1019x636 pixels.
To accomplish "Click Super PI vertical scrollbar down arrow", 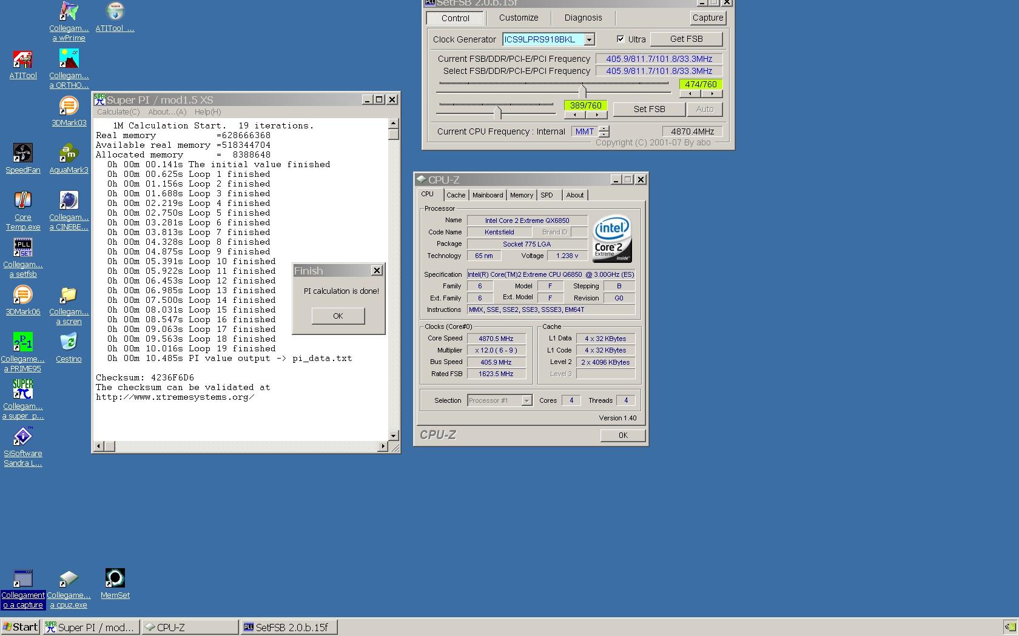I will pos(394,436).
